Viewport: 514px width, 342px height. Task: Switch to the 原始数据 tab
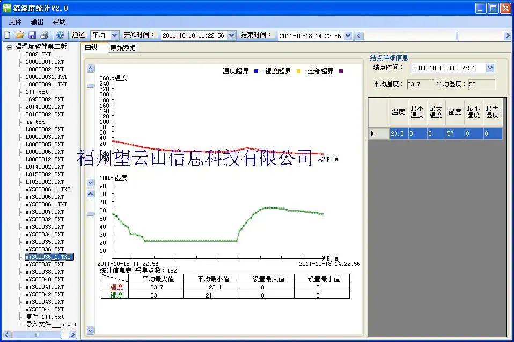tap(123, 48)
